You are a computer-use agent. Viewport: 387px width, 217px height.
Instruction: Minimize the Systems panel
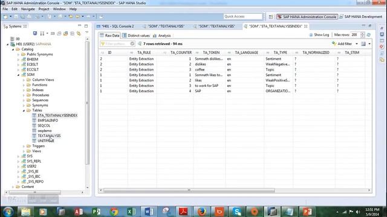click(79, 25)
